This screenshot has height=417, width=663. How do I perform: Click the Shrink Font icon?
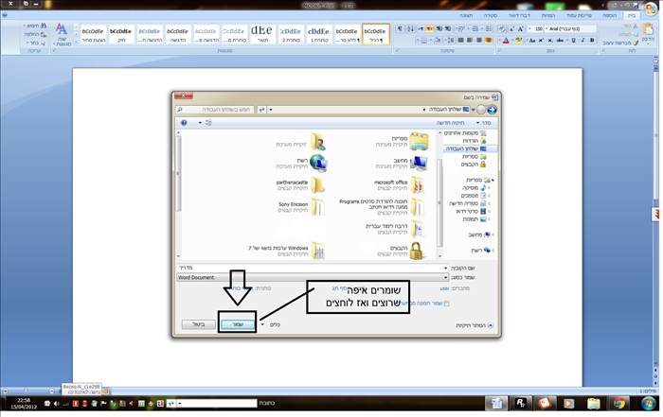(x=511, y=28)
